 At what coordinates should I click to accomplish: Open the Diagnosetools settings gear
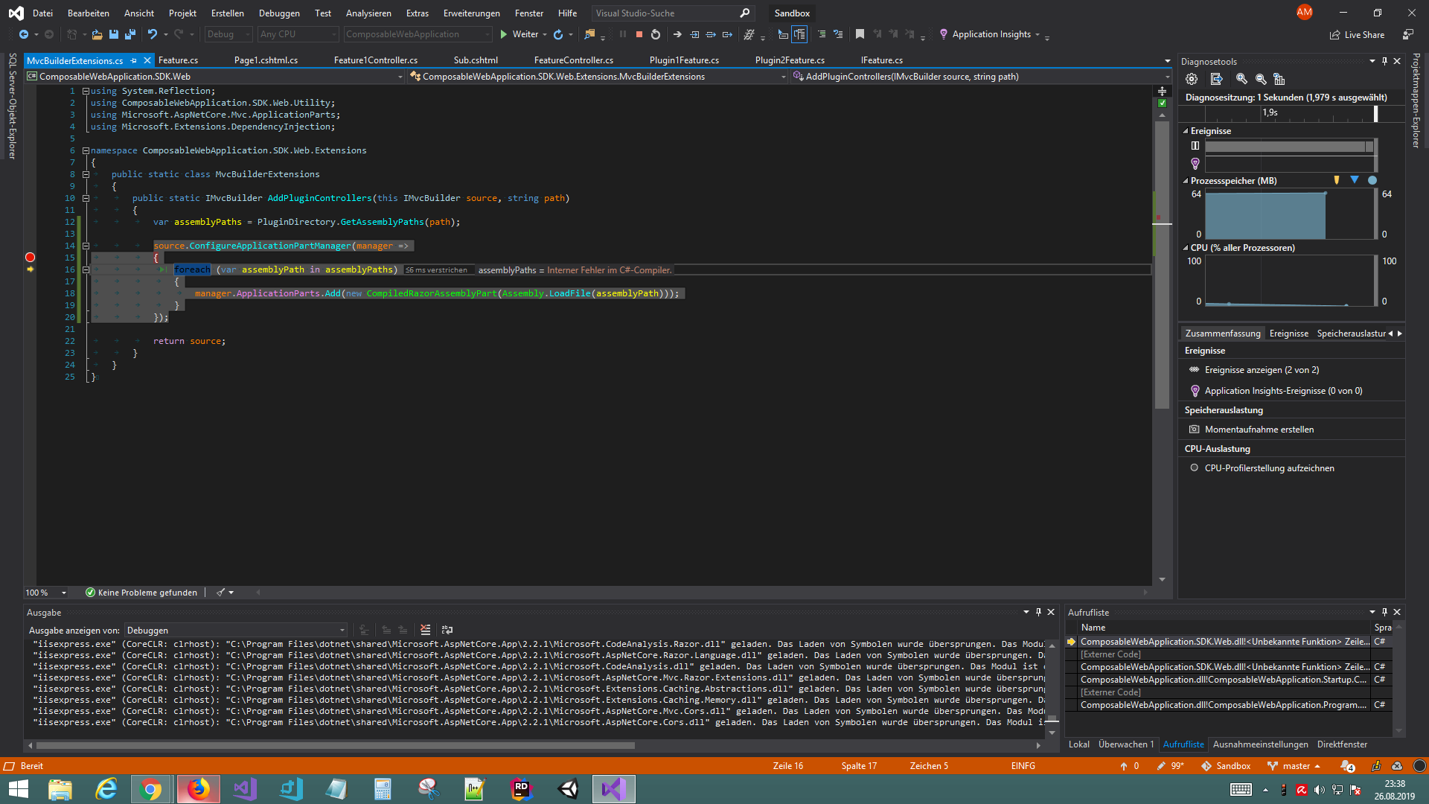1192,80
